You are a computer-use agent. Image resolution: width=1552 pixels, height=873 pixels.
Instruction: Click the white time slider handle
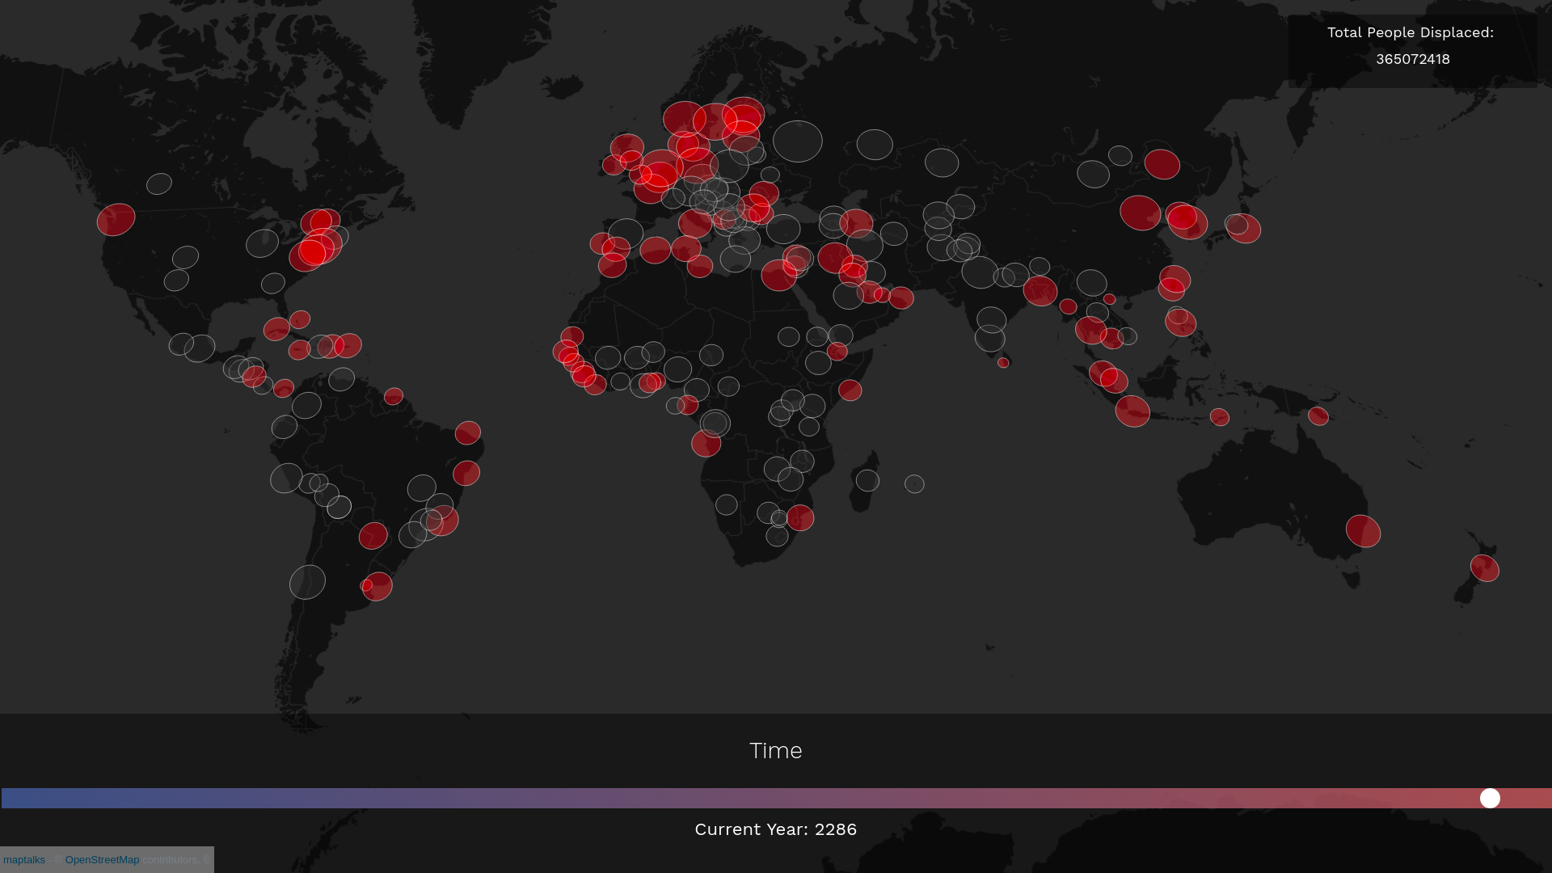[1490, 798]
